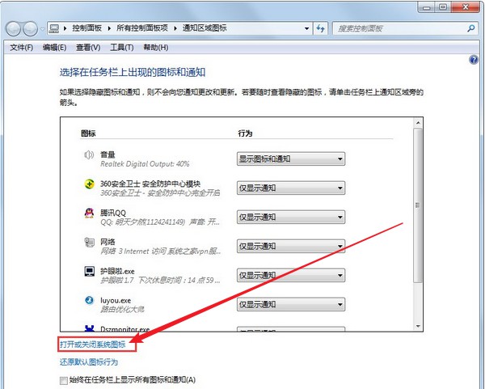Viewport: 485px width, 389px height.
Task: Click the 网络 network icon
Action: [x=89, y=243]
